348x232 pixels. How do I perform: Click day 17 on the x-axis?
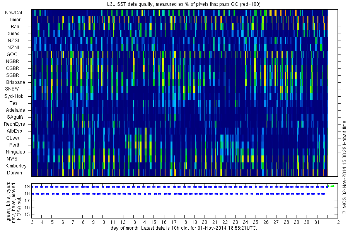(174, 222)
